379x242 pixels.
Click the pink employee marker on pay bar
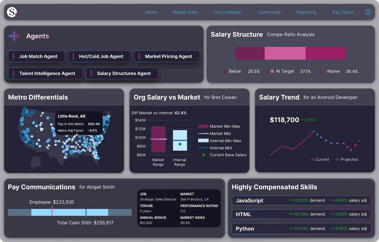click(x=52, y=211)
